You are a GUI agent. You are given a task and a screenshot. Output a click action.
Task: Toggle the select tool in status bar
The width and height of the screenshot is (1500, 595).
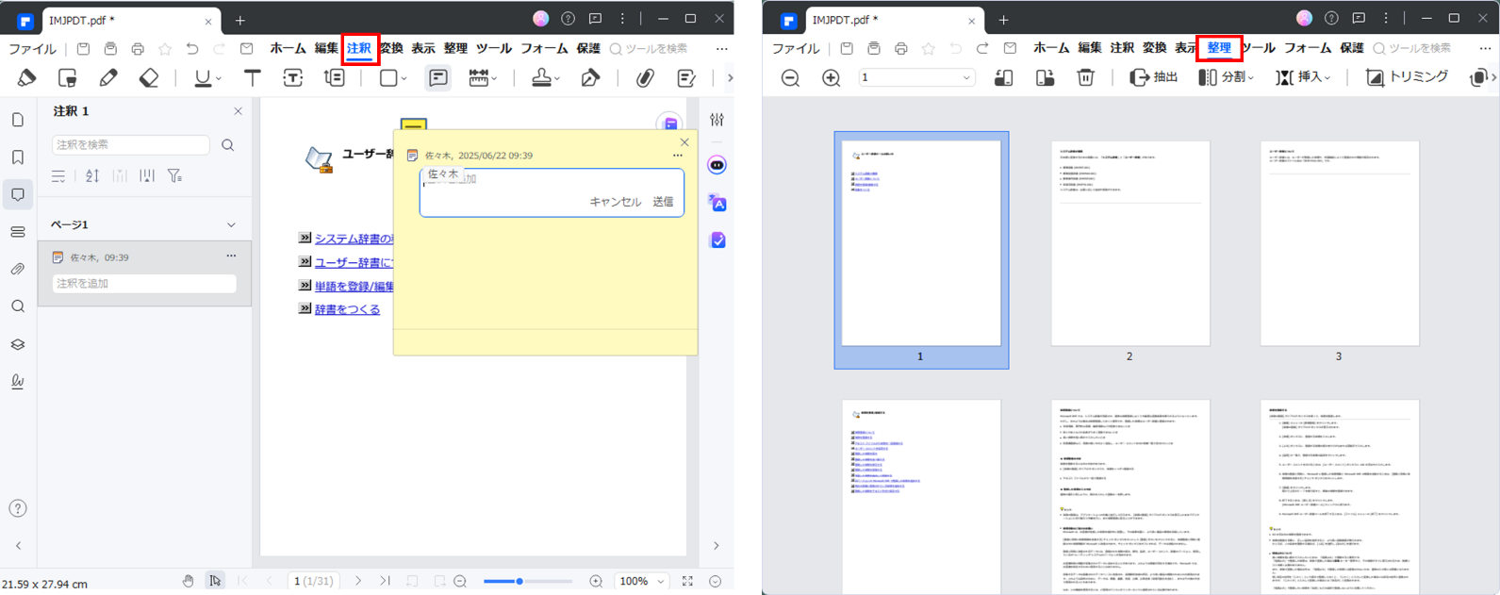pyautogui.click(x=215, y=581)
